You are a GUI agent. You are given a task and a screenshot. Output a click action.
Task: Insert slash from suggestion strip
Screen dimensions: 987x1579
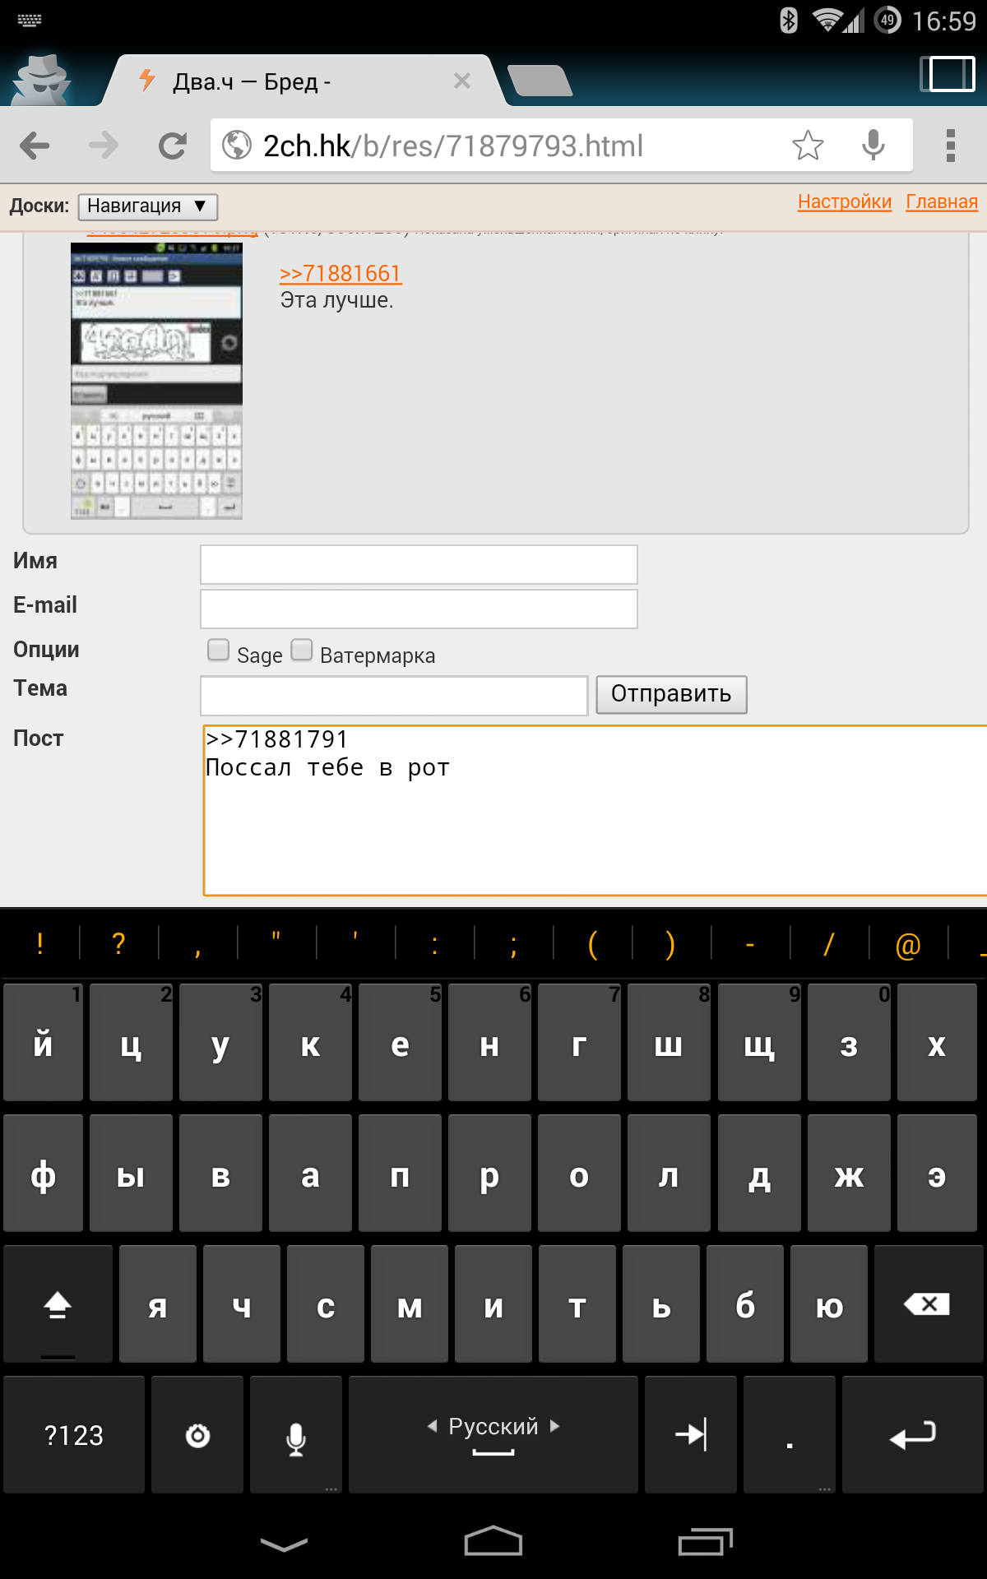[x=829, y=943]
